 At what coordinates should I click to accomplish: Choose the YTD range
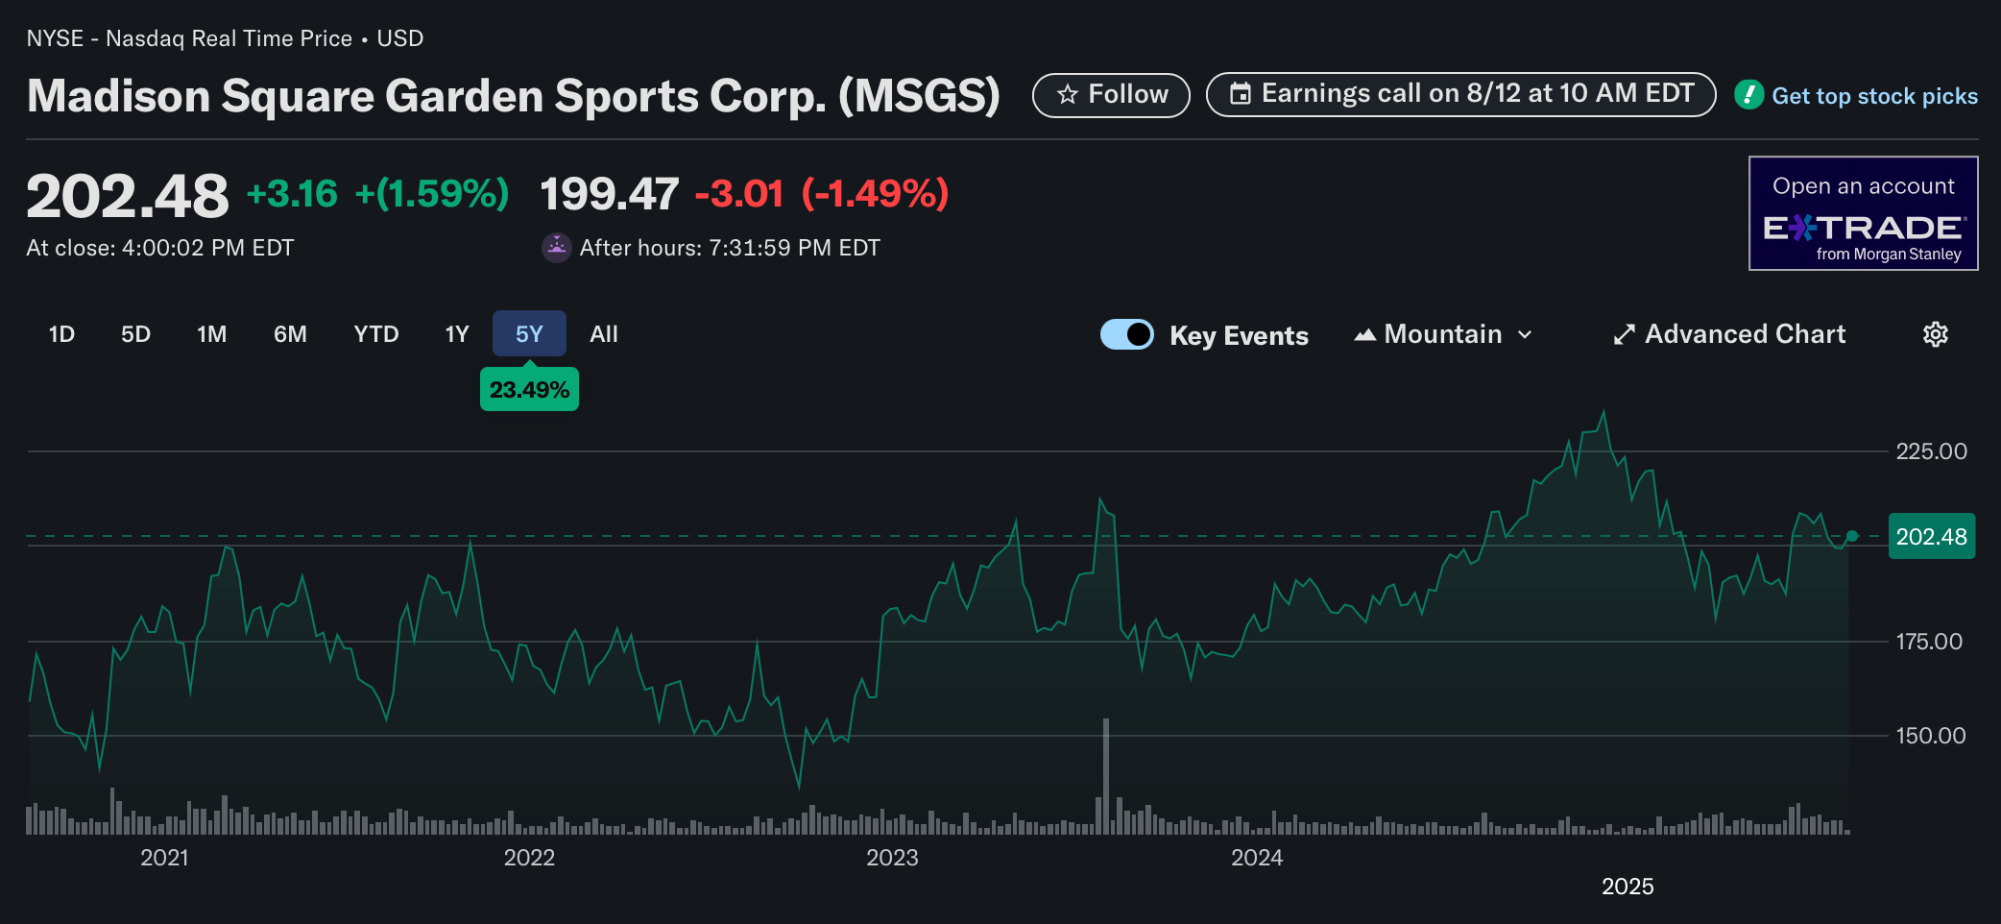[376, 334]
